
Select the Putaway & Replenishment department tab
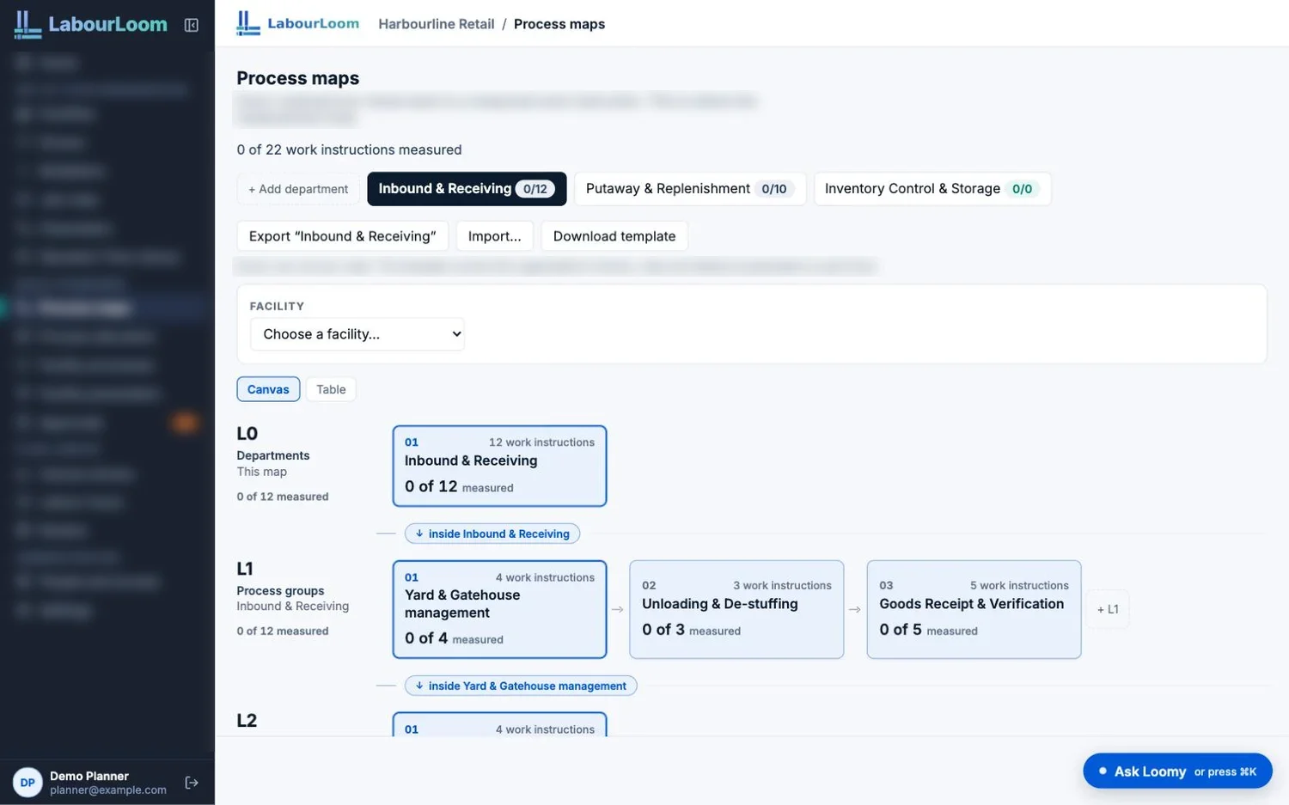coord(690,189)
